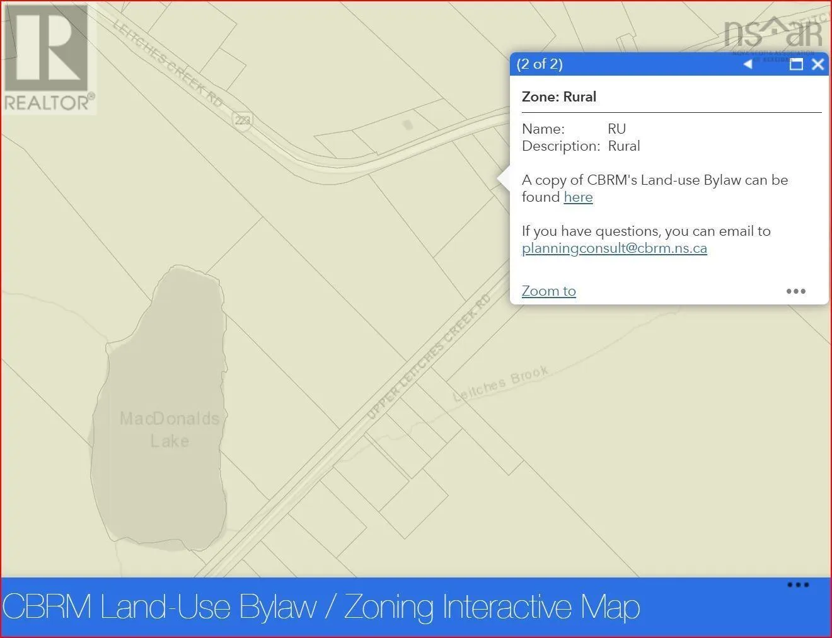Go to the previous feature in popup
Screen dimensions: 832x638
(x=748, y=64)
